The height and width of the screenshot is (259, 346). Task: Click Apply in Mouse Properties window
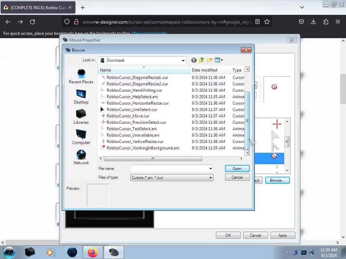[283, 235]
